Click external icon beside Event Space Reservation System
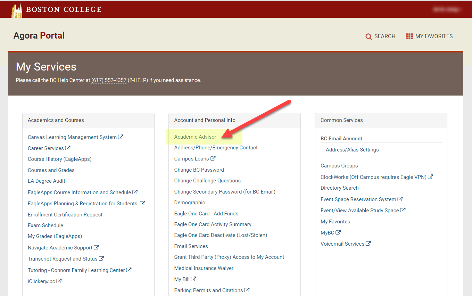 [400, 199]
